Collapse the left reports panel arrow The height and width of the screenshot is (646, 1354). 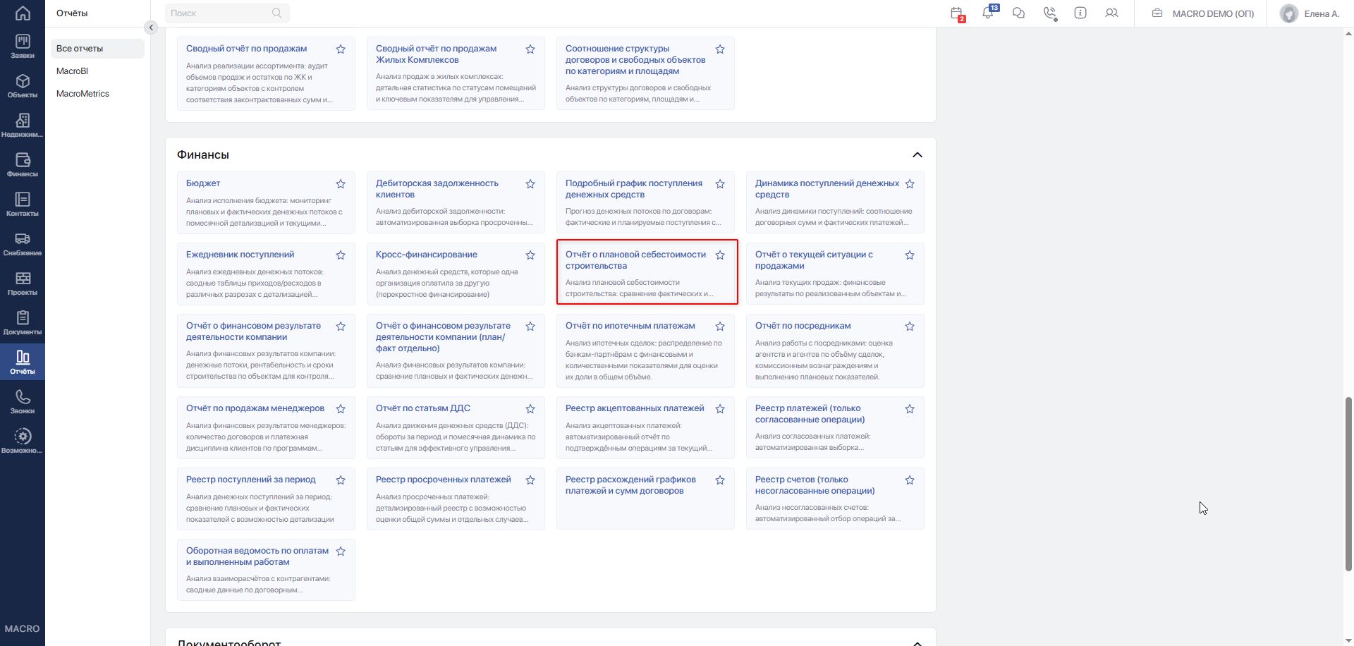pos(150,28)
